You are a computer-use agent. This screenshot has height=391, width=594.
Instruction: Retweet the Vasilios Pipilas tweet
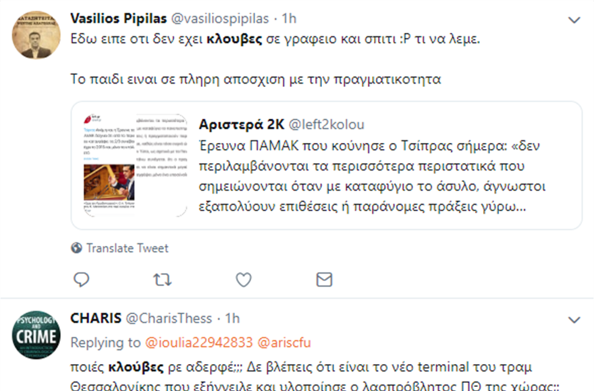[162, 279]
